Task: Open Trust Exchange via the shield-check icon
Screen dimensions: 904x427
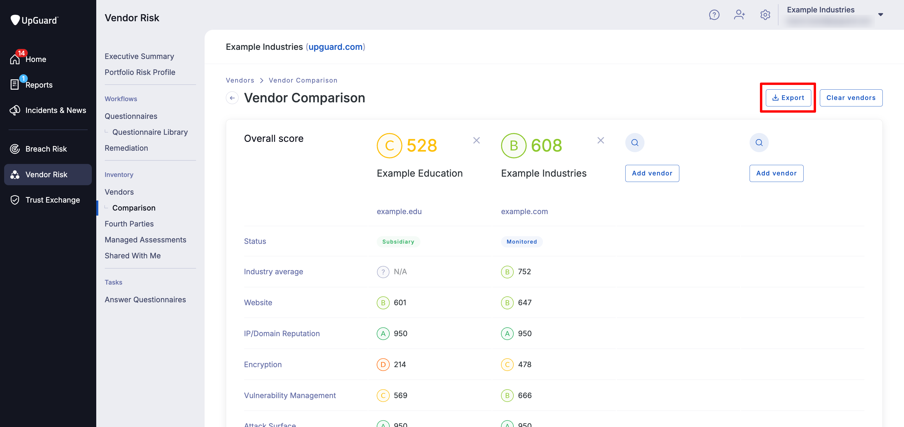Action: coord(15,200)
